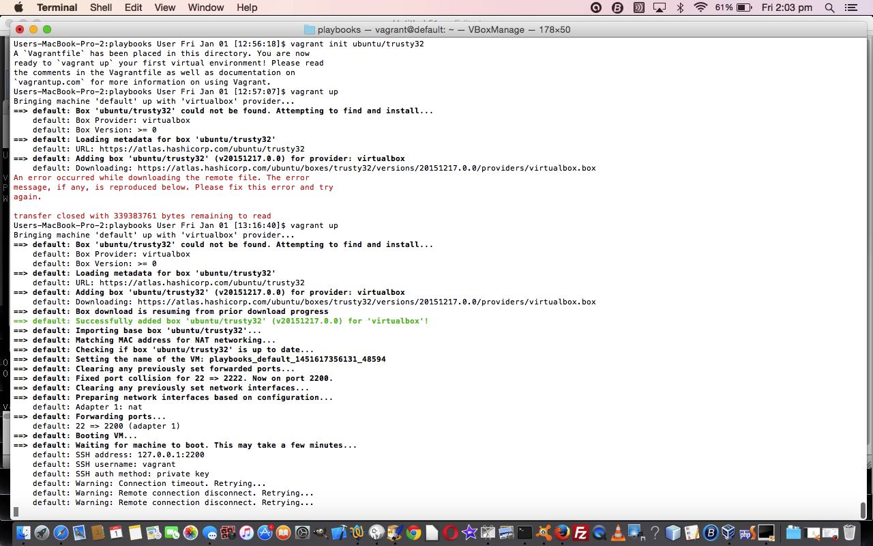Image resolution: width=873 pixels, height=546 pixels.
Task: Click the 'vagrant init ubuntu/trusty32' command line
Action: 219,44
